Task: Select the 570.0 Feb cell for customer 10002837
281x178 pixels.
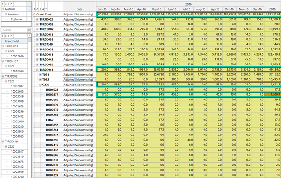Action: point(115,94)
